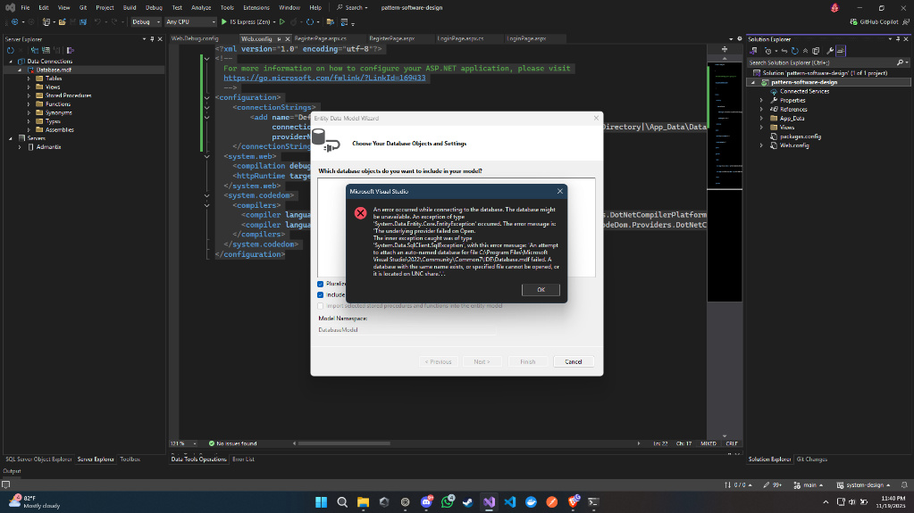Click the Save All toolbar icon
The height and width of the screenshot is (513, 914).
point(83,22)
